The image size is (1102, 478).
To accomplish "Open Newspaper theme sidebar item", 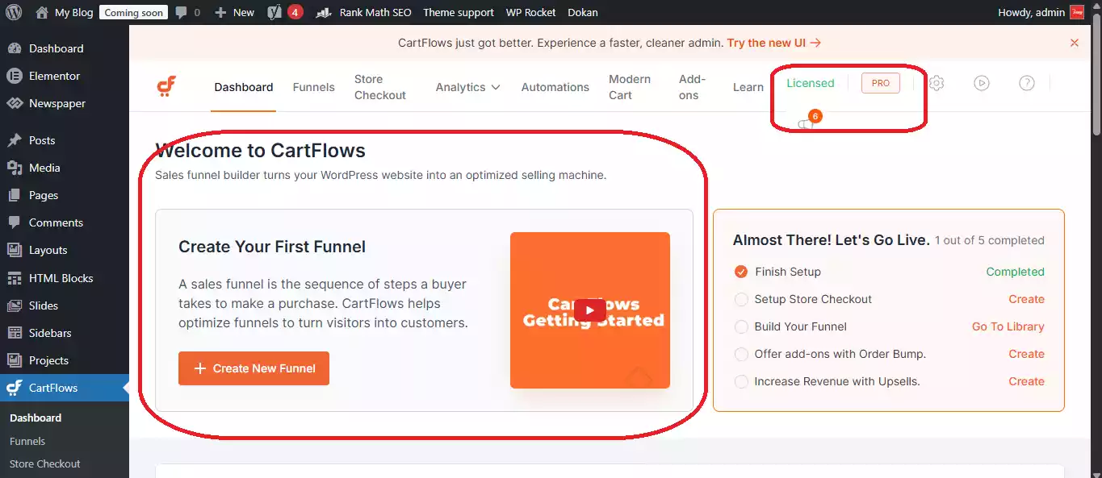I will 57,103.
